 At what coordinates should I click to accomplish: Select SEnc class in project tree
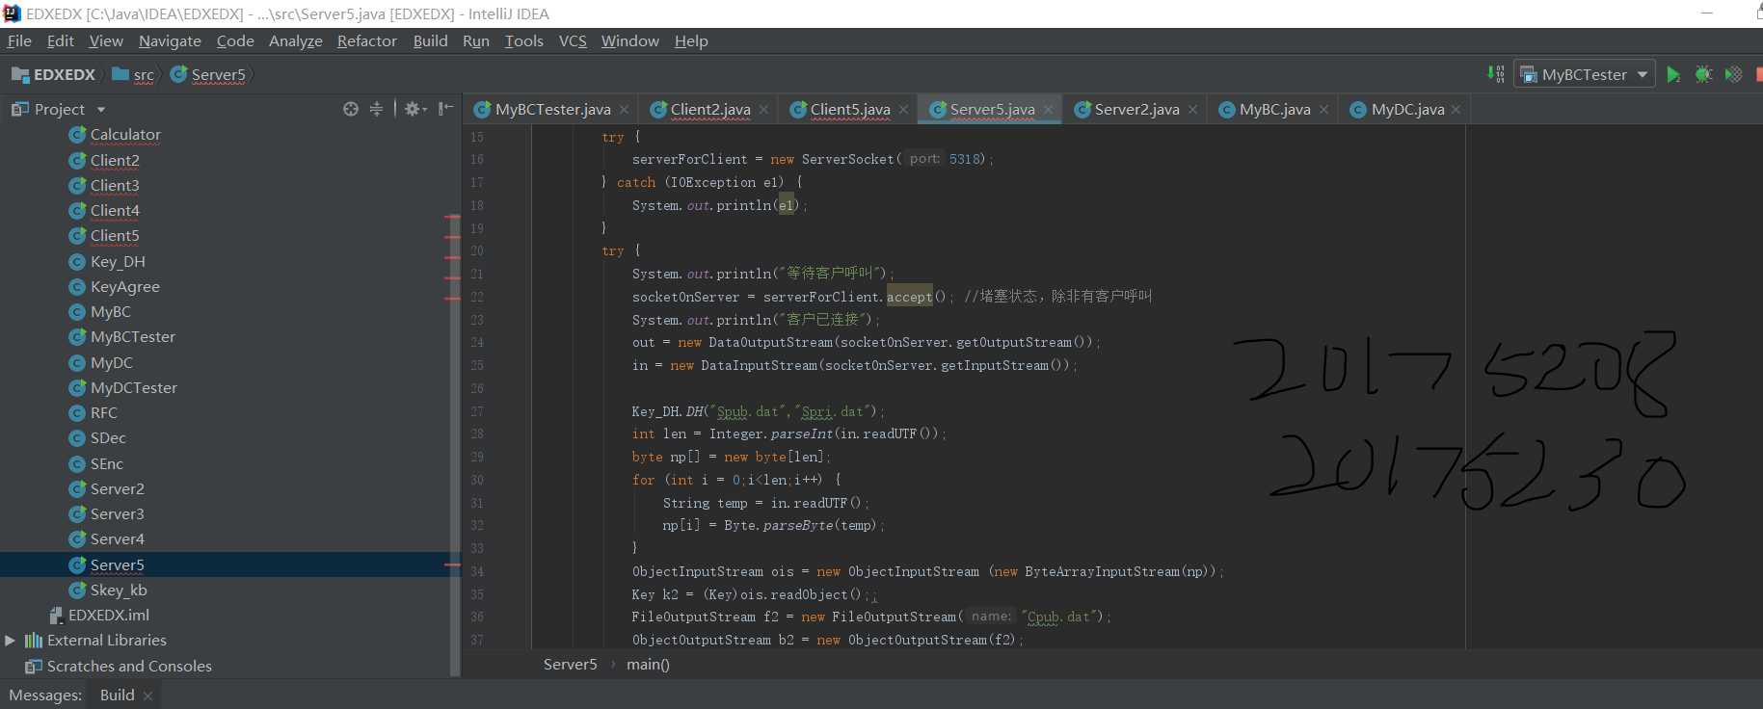(x=107, y=463)
